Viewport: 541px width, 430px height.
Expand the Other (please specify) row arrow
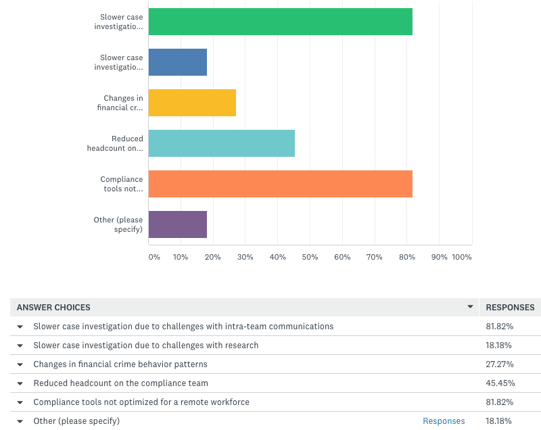tap(20, 421)
